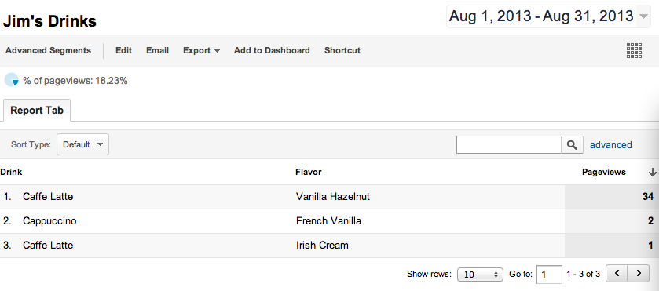The width and height of the screenshot is (659, 291).
Task: Select the Report Tab
Action: (x=37, y=111)
